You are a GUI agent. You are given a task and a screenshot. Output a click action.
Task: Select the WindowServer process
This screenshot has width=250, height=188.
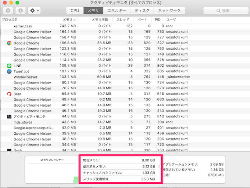coord(125,77)
